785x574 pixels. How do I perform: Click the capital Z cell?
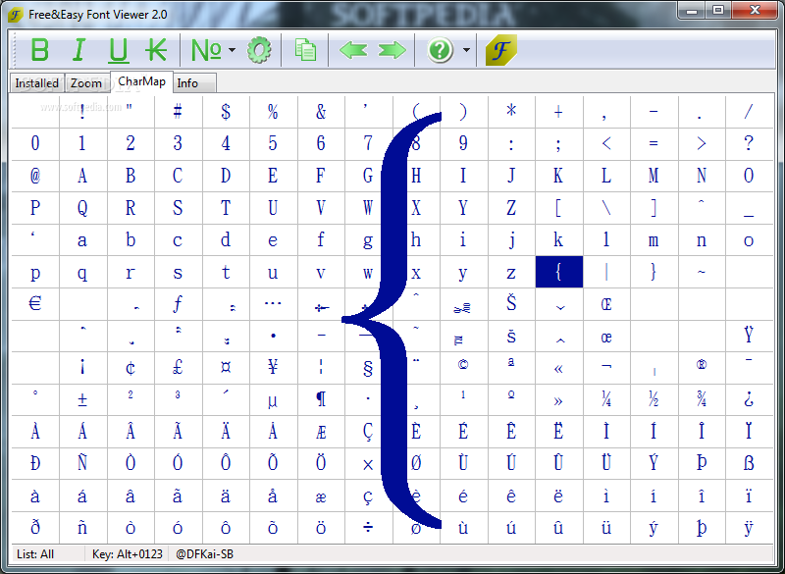[x=511, y=208]
